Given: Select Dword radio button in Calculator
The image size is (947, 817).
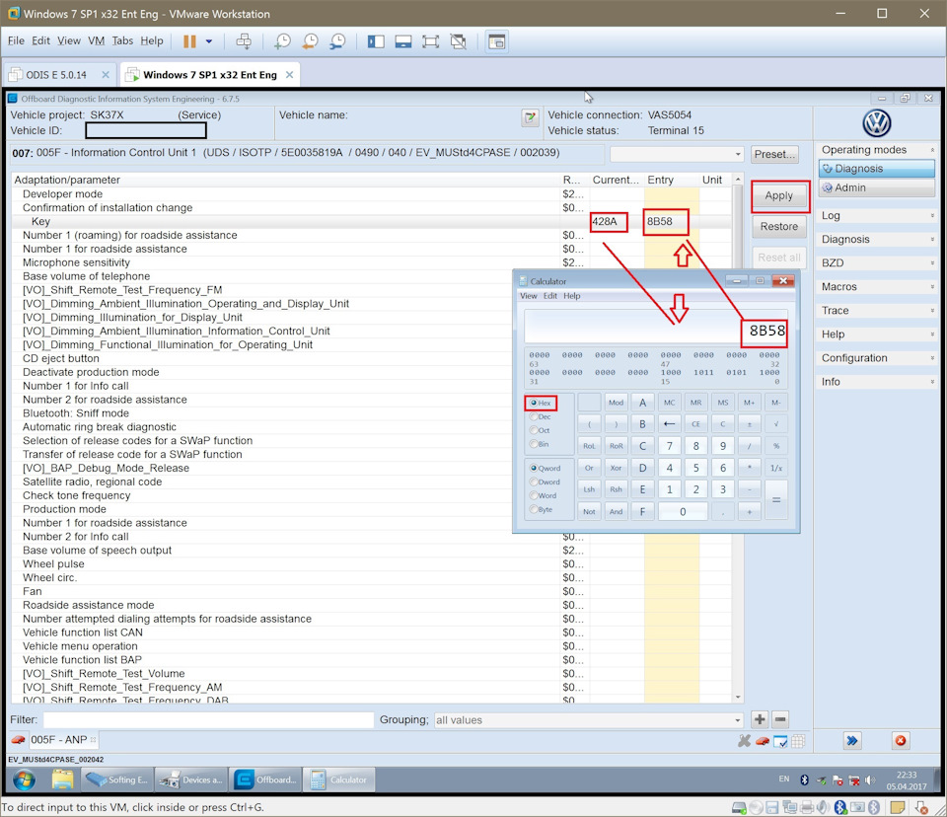Looking at the screenshot, I should tap(534, 483).
